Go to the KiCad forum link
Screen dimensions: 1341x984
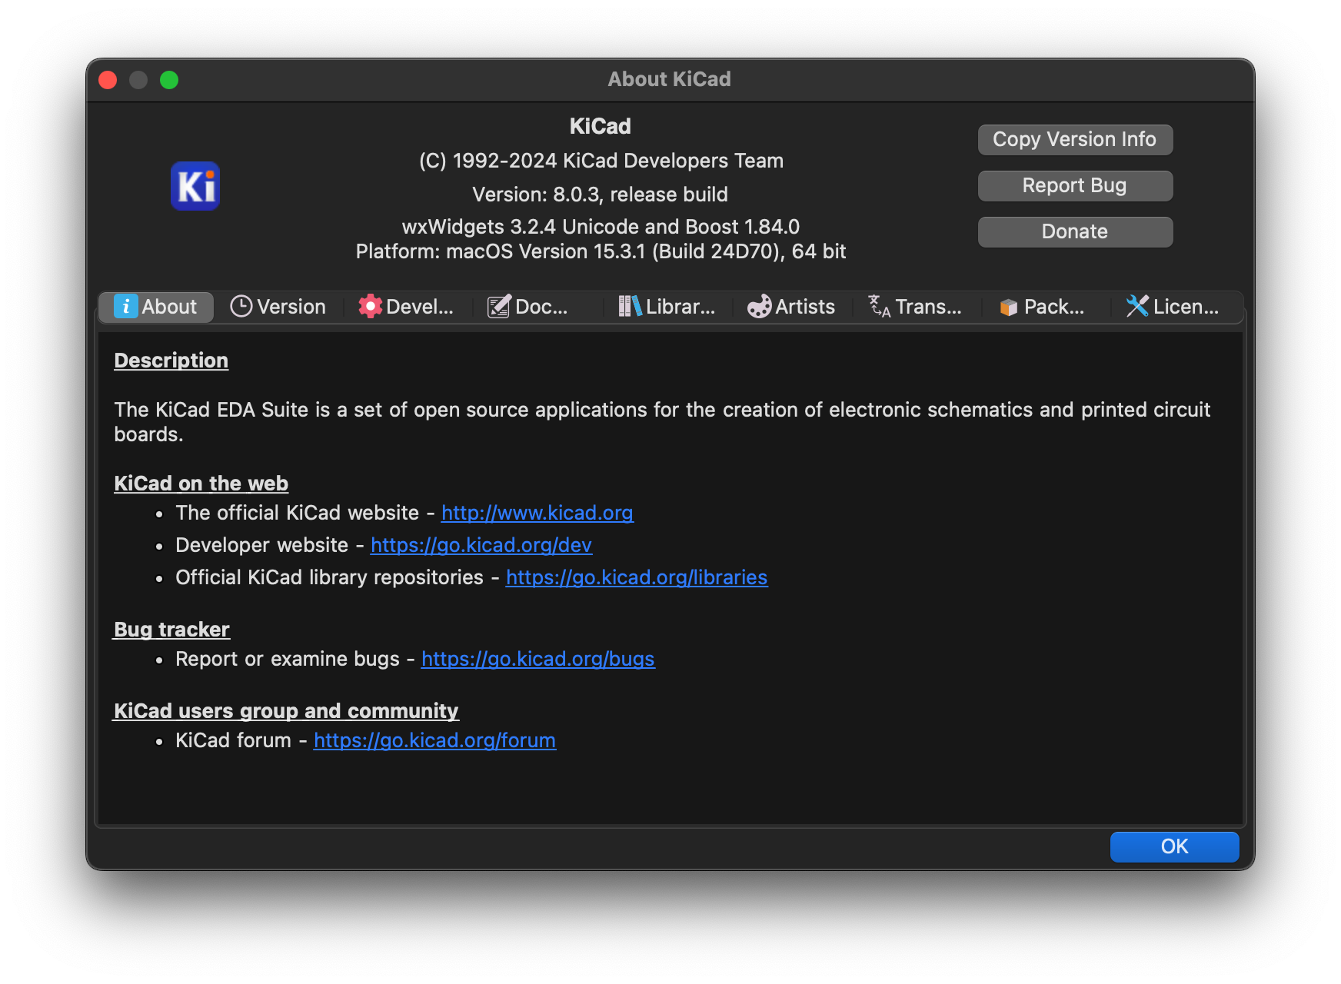coord(434,740)
